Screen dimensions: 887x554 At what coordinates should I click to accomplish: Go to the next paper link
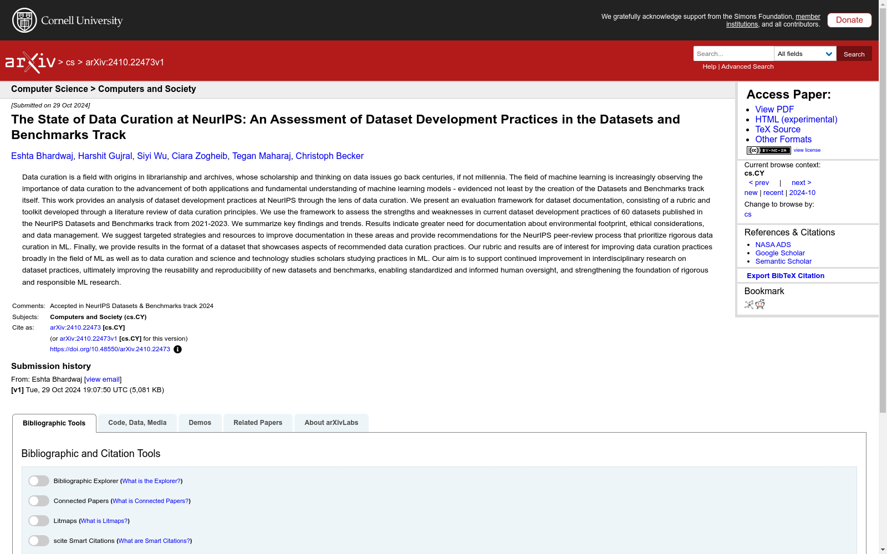point(802,183)
